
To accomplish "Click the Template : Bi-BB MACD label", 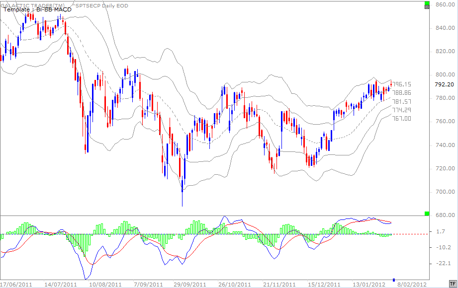I will coord(37,9).
